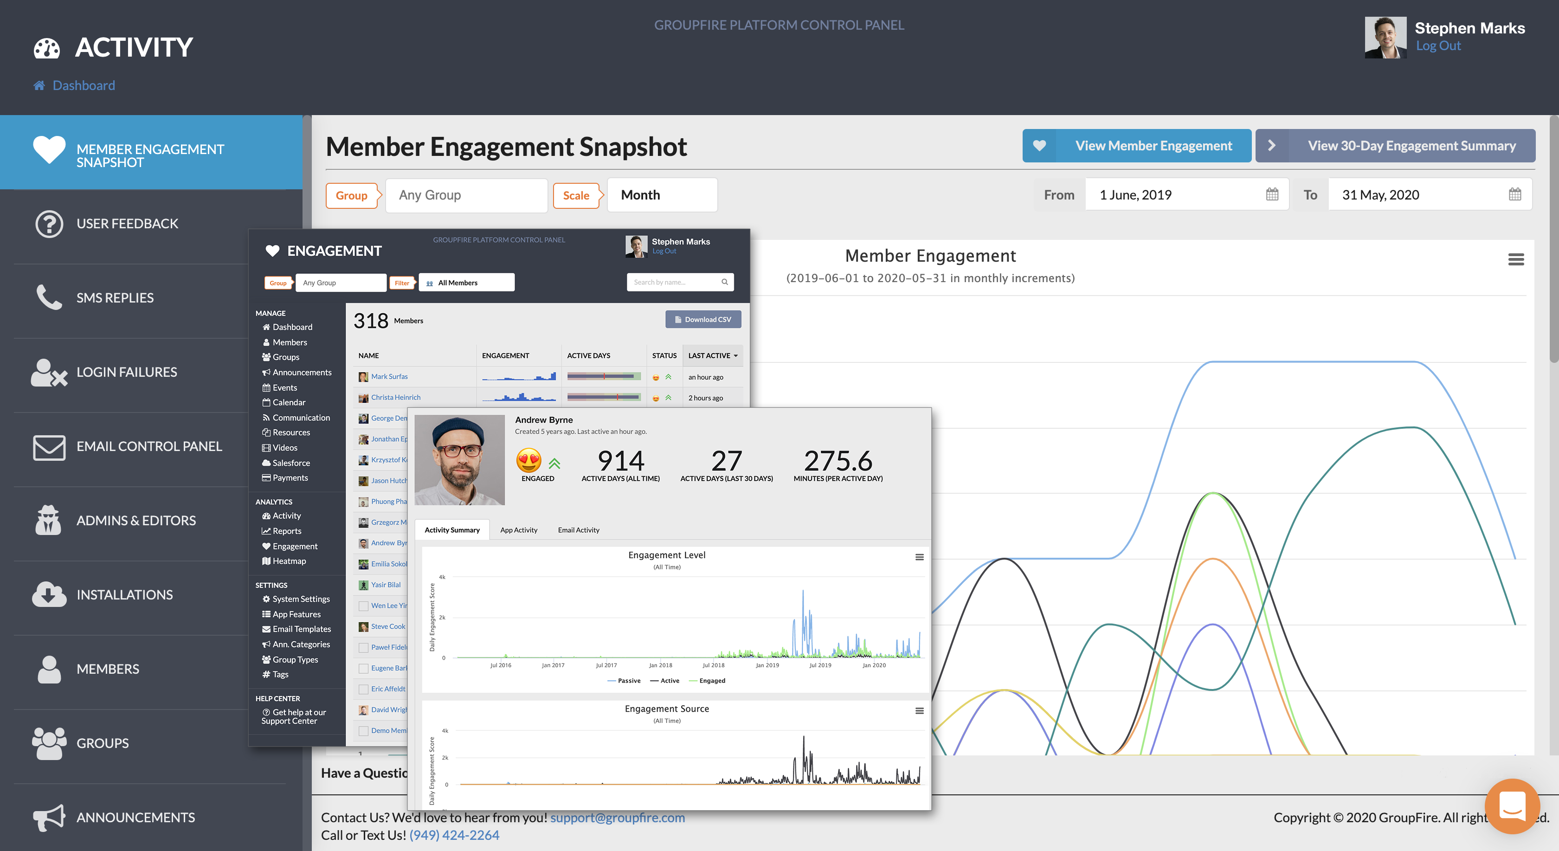Click Andrew Byrne's profile photo

pyautogui.click(x=459, y=460)
